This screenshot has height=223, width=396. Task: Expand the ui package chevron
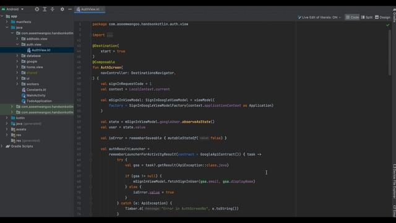pos(17,79)
